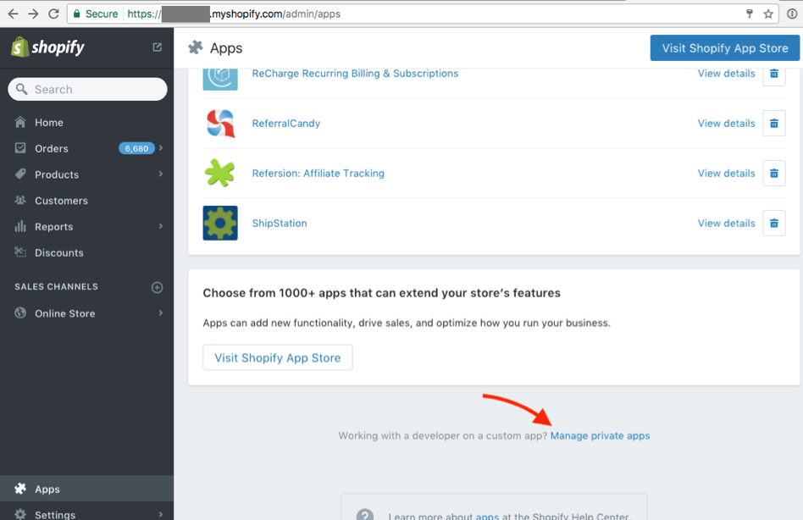Click the sidebar Search field
The width and height of the screenshot is (803, 520).
(87, 89)
